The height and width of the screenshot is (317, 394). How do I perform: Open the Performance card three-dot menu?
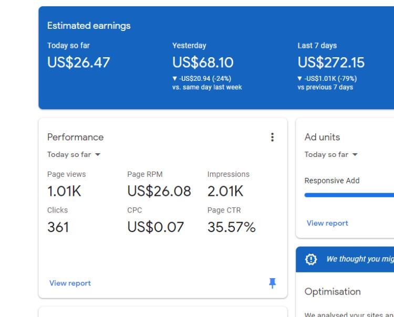click(272, 138)
